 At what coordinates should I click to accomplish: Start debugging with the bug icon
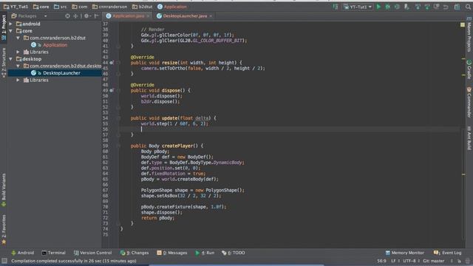(388, 7)
